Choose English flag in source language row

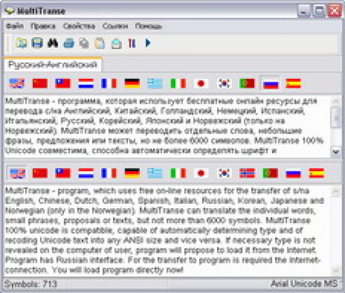coord(17,83)
